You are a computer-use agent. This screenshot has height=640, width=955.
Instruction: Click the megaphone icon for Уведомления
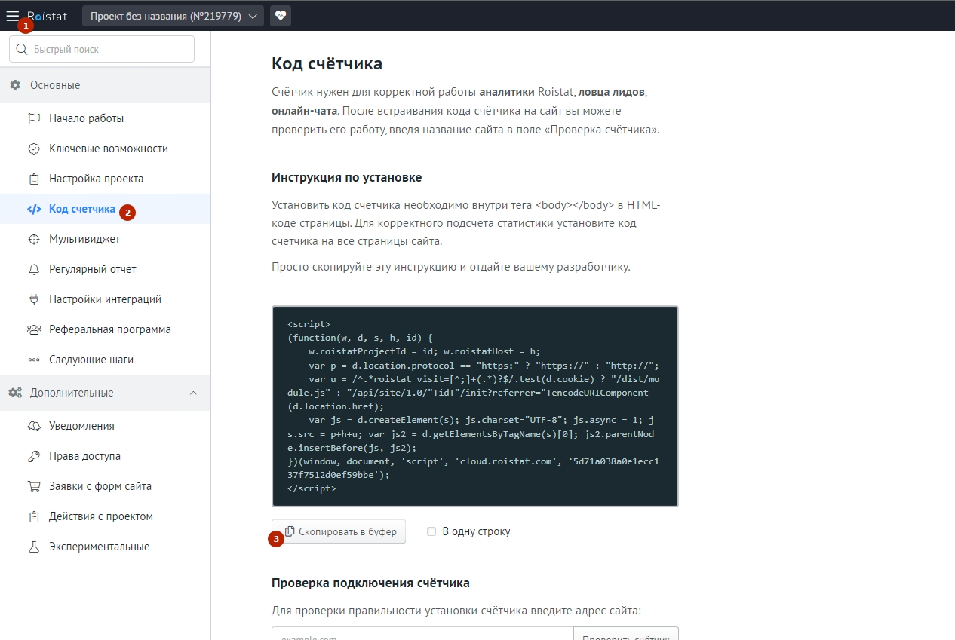pos(33,426)
